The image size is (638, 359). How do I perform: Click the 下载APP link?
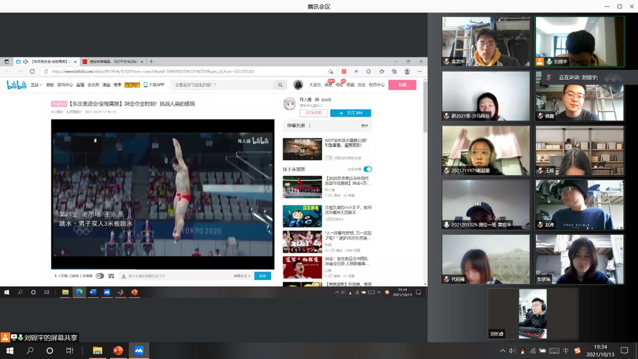(154, 85)
